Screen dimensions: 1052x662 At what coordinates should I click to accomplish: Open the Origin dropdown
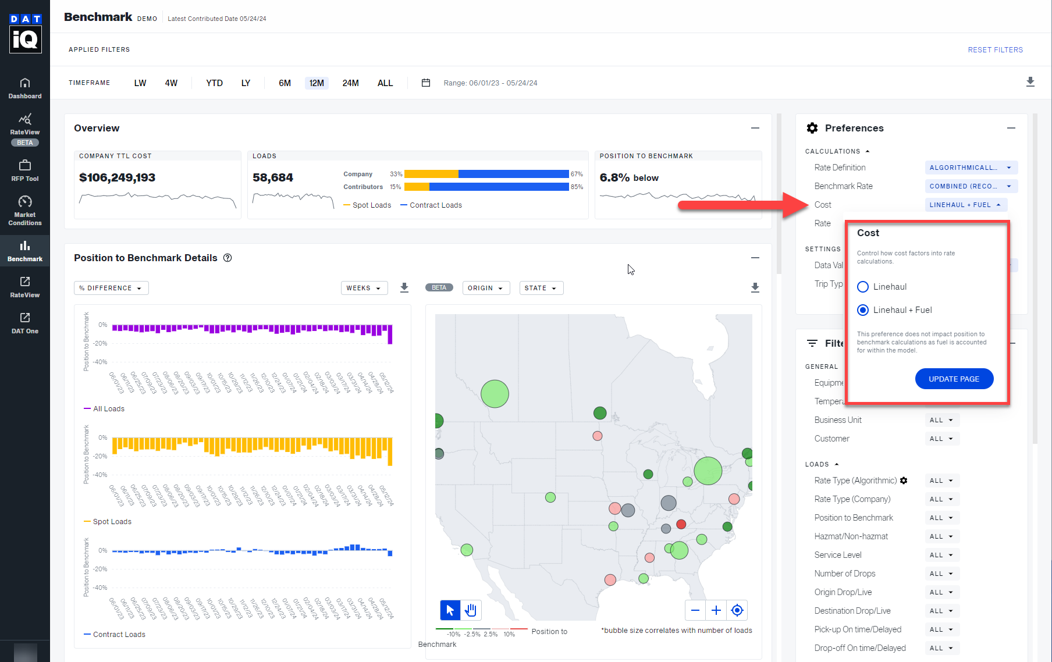click(x=486, y=288)
